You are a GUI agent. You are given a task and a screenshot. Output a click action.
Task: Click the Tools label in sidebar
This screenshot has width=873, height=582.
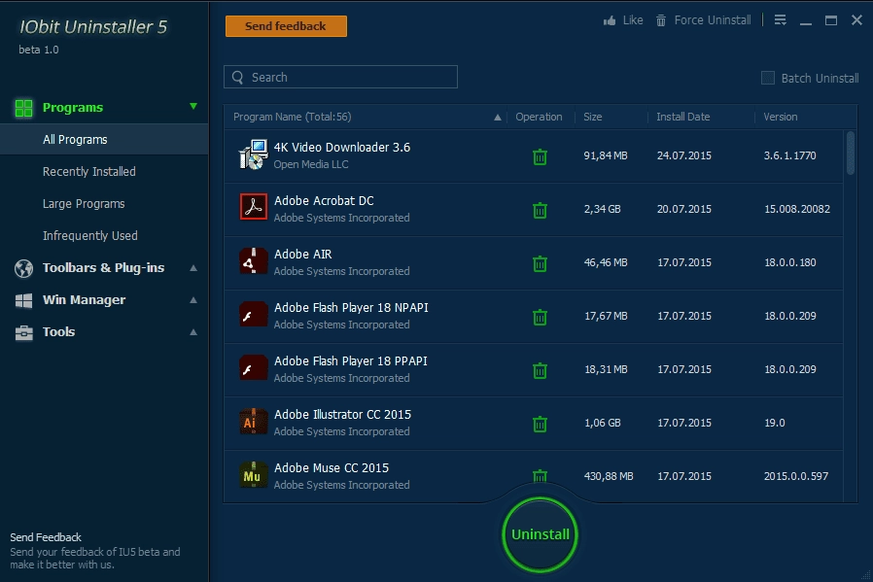pos(58,332)
